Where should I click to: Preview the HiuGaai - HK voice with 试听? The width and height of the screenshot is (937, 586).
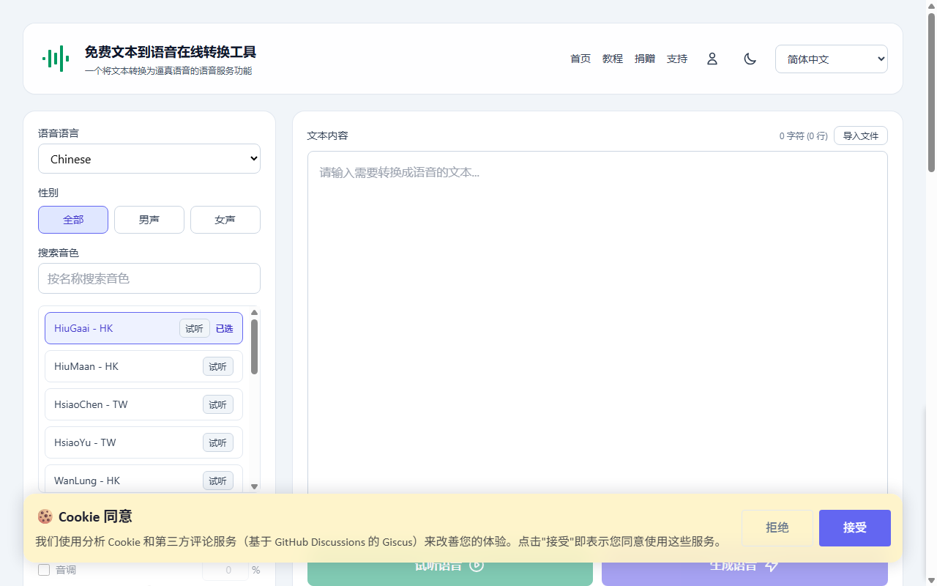(195, 328)
